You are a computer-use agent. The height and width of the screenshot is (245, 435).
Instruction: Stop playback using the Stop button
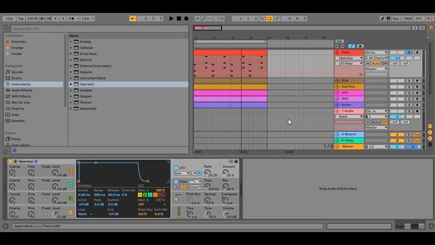click(179, 18)
